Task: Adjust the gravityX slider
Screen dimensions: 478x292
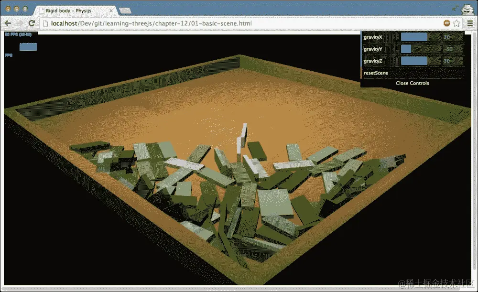Action: [x=420, y=37]
